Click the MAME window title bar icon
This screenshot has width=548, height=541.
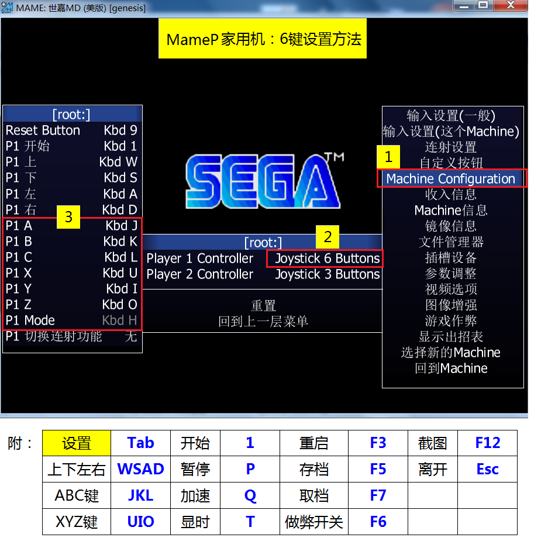pyautogui.click(x=7, y=7)
